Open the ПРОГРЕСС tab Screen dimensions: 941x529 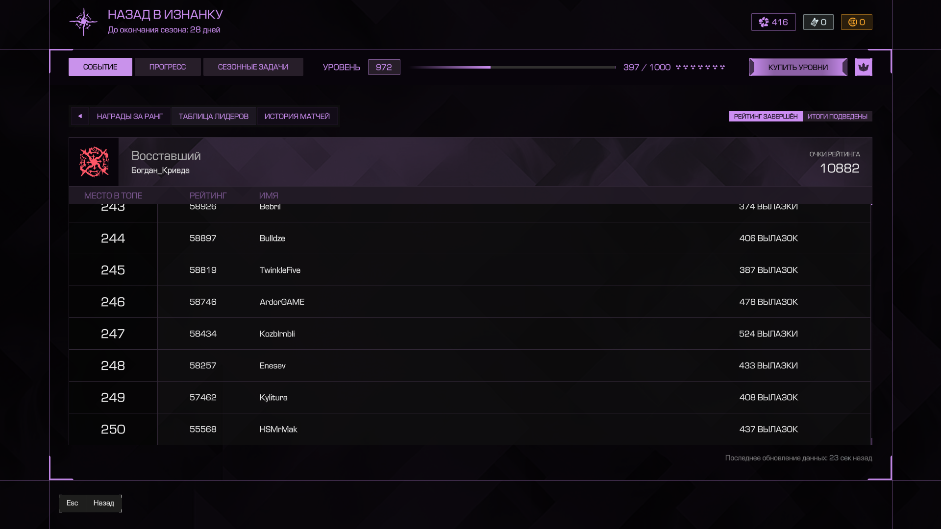click(x=168, y=67)
